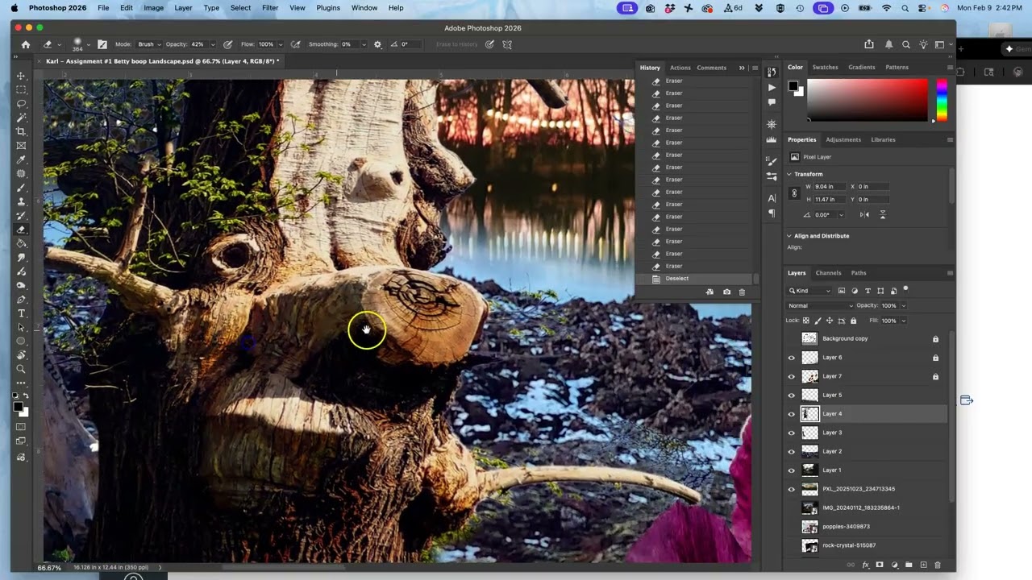
Task: Select the Crop tool
Action: pyautogui.click(x=21, y=131)
